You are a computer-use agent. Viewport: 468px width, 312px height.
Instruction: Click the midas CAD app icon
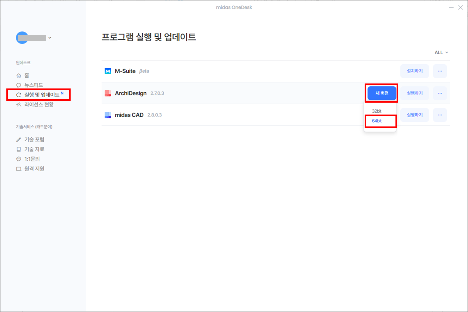tap(108, 115)
